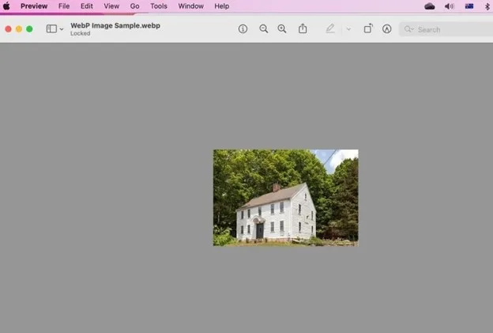Toggle the sidebar view button
The width and height of the screenshot is (493, 333).
51,29
